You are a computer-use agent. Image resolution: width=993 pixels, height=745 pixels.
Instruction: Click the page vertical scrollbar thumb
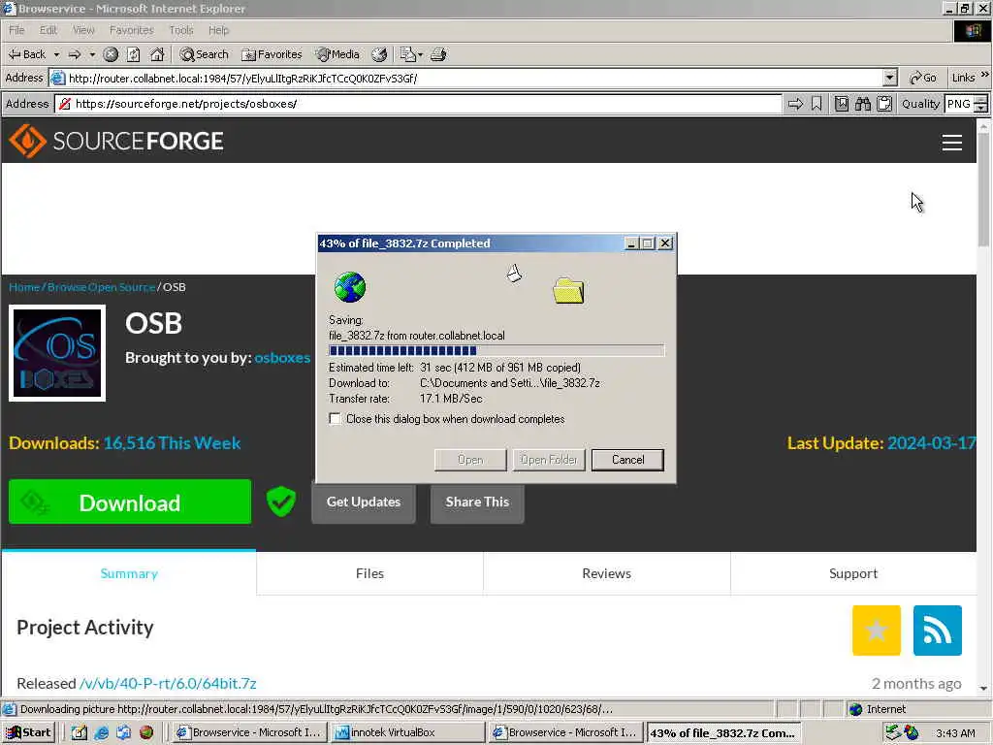click(983, 190)
